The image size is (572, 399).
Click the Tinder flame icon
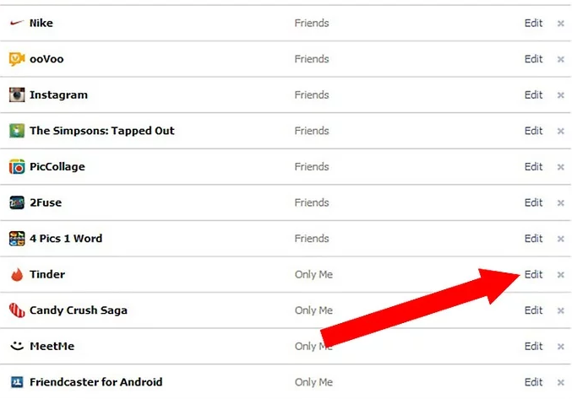click(x=16, y=274)
